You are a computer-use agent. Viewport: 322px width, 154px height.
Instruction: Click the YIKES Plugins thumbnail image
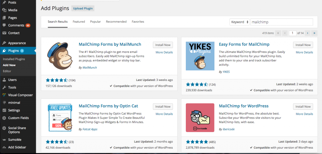[x=200, y=56]
